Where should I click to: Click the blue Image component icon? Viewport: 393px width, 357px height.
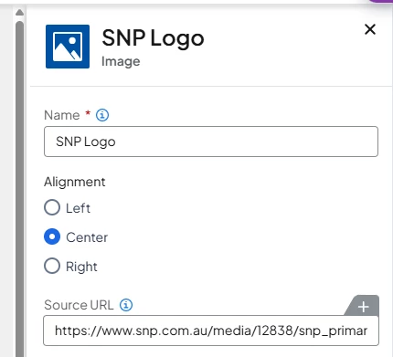coord(68,47)
